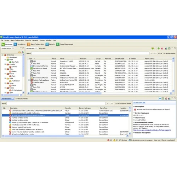Collapse the Russia group node
The height and width of the screenshot is (177, 177).
pos(5,88)
